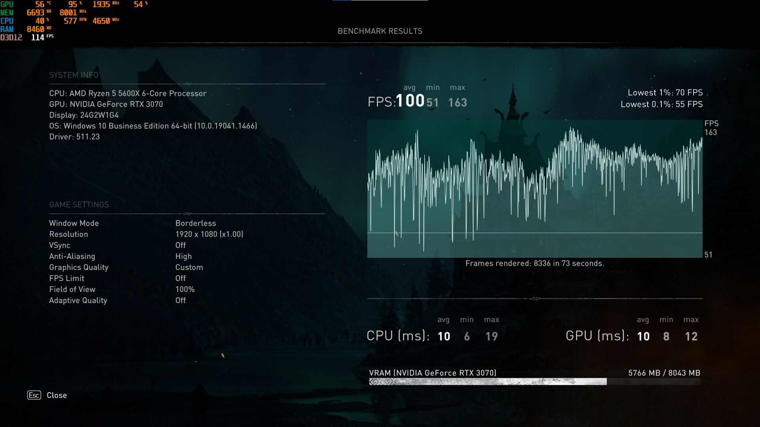
Task: Click the GPU min value 8
Action: coord(666,336)
